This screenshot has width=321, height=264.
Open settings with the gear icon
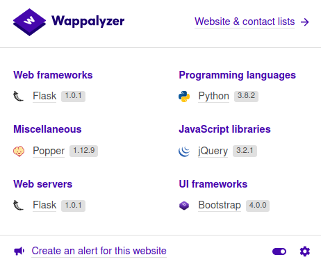[x=305, y=251]
